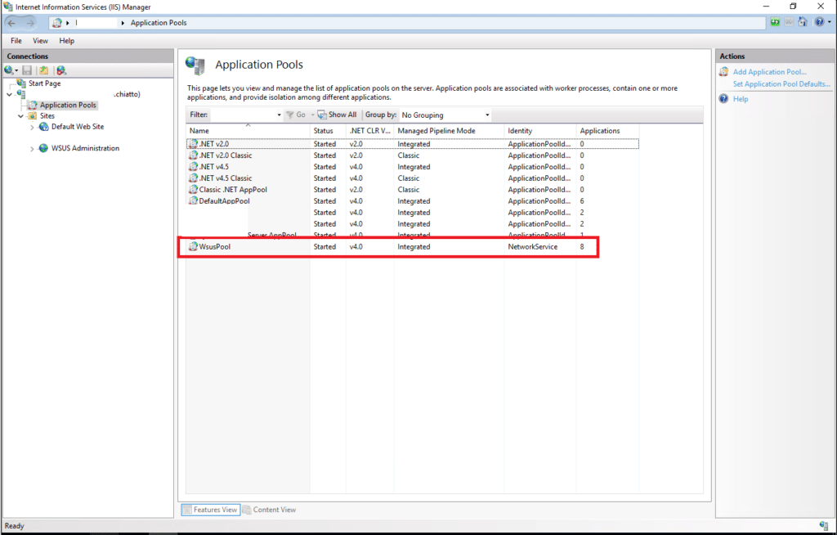Click the Add Application Pool icon
Screen dimensions: 837x535
tap(724, 72)
